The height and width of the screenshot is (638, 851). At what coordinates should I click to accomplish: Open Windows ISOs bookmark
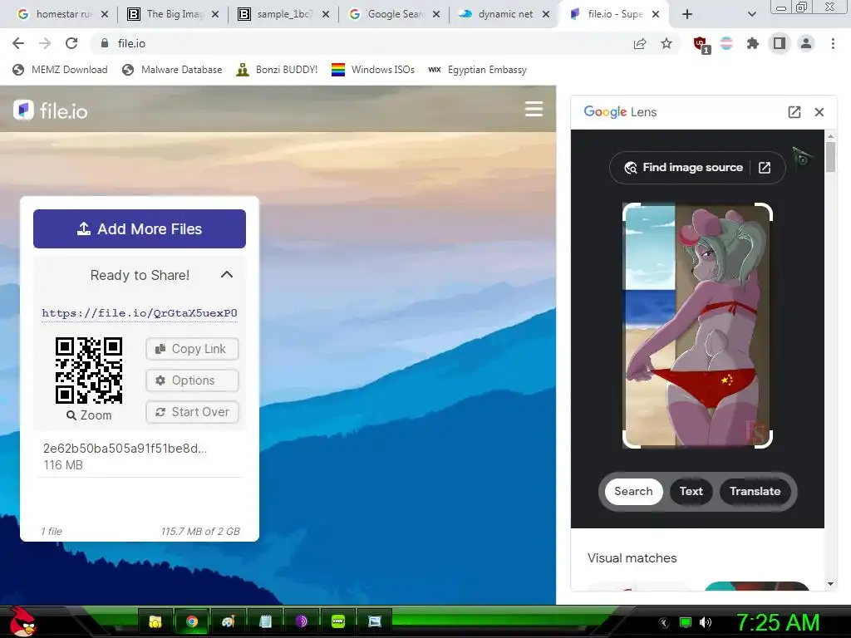(373, 70)
